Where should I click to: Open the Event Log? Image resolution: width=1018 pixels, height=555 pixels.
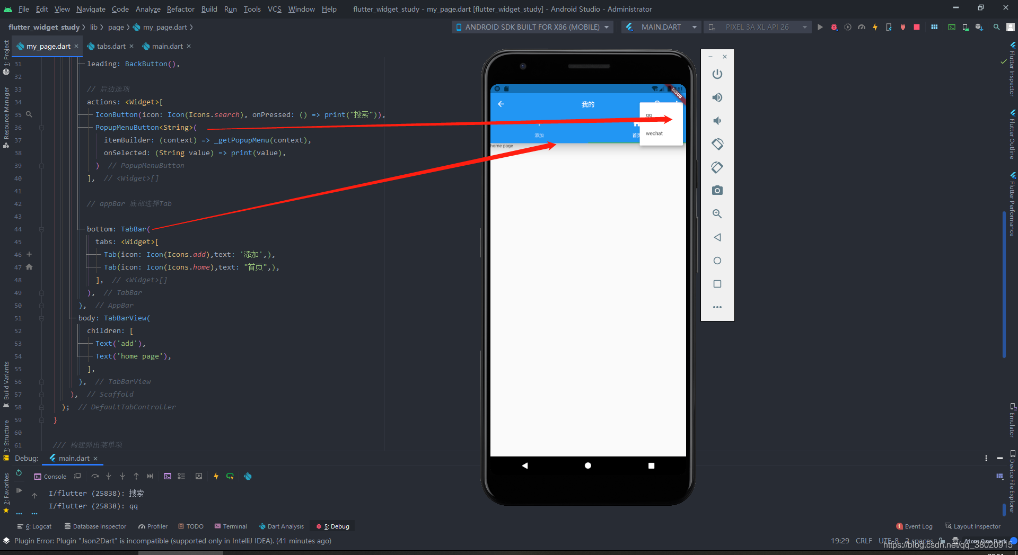coord(914,526)
